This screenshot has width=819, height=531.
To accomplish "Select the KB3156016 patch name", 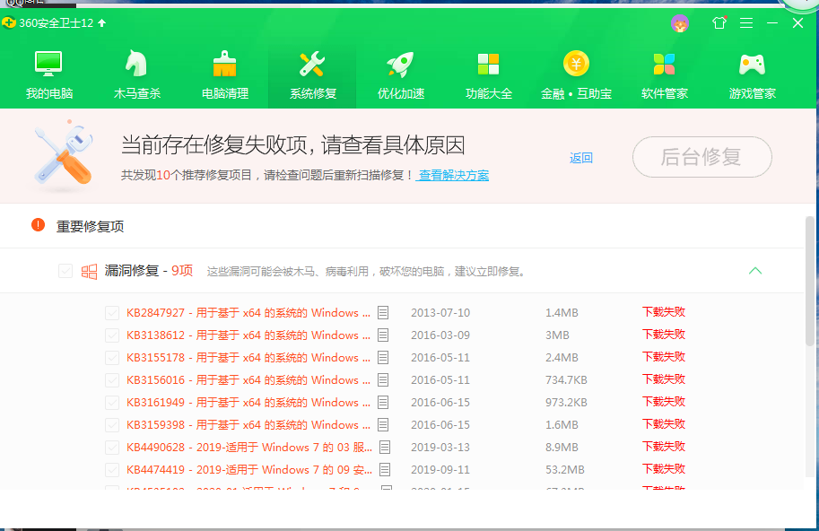I will pos(248,380).
